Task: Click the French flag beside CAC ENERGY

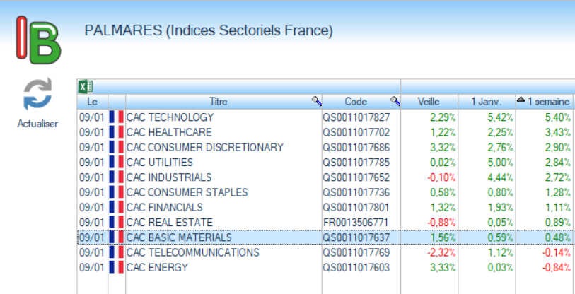Action: tap(117, 267)
